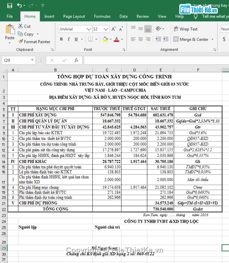The width and height of the screenshot is (229, 263).
Task: Click the Tell me lightbulb search
Action: click(196, 16)
